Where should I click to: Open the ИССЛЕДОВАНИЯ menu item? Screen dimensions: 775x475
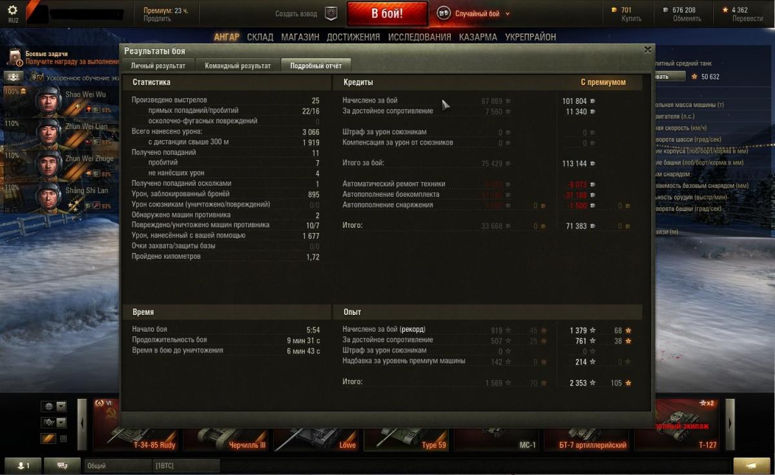pos(419,37)
